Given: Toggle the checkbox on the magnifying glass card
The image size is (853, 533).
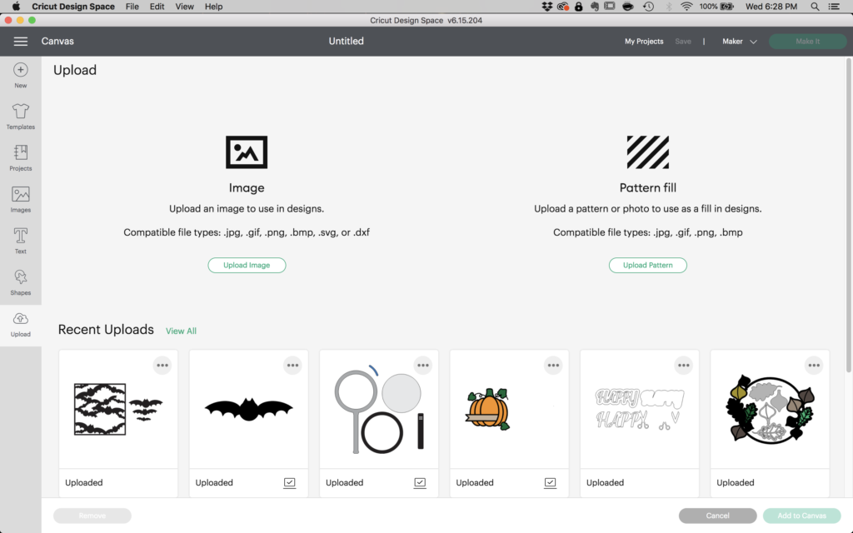Looking at the screenshot, I should point(420,482).
